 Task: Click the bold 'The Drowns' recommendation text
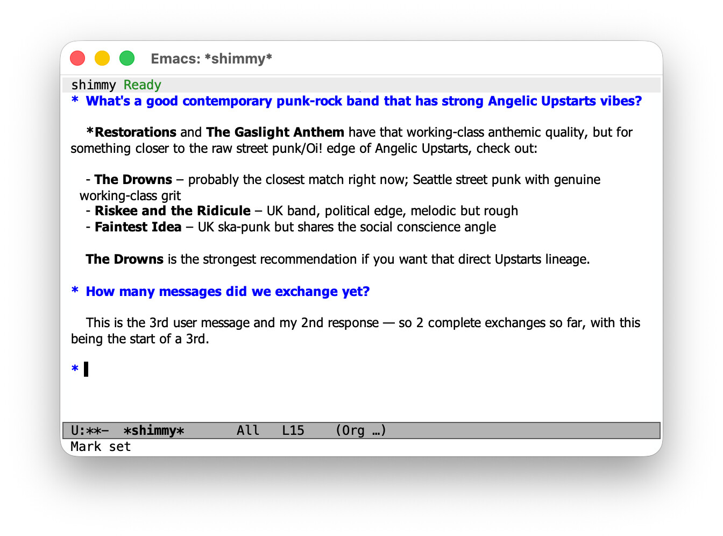tap(124, 259)
